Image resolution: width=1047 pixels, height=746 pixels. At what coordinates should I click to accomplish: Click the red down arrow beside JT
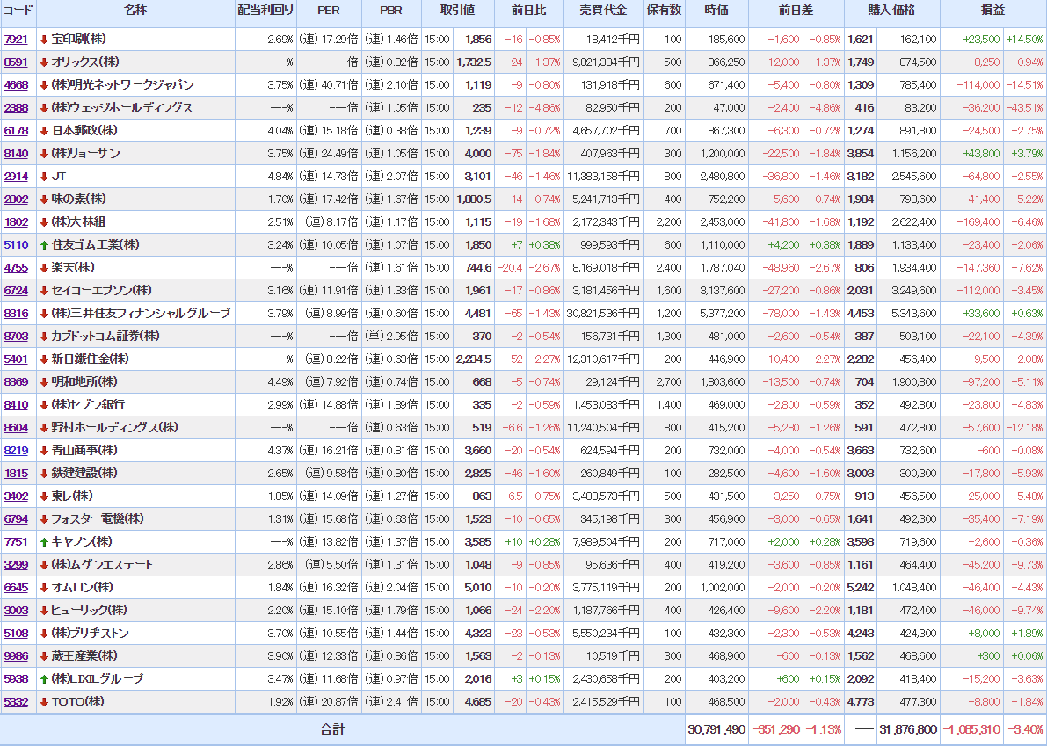(44, 176)
